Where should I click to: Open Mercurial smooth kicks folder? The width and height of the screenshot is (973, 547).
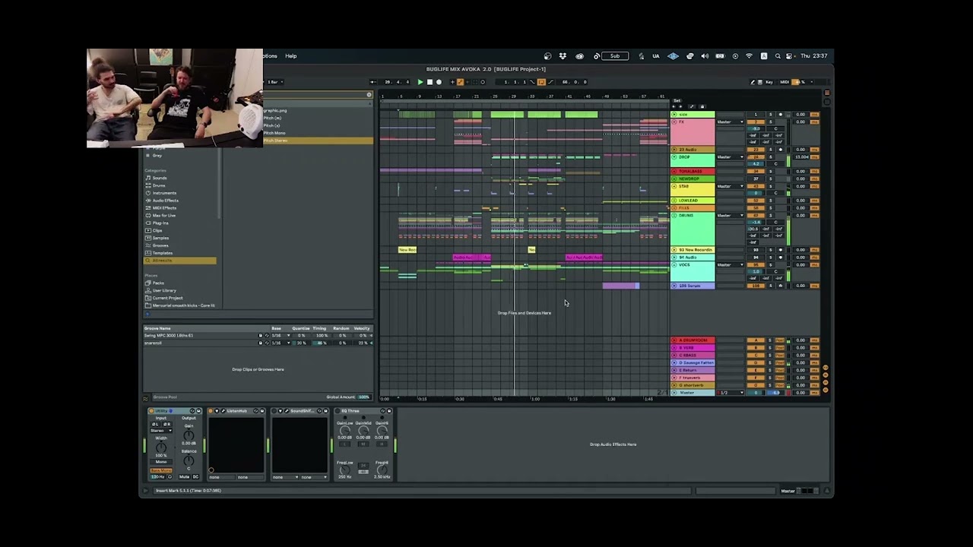pos(183,305)
